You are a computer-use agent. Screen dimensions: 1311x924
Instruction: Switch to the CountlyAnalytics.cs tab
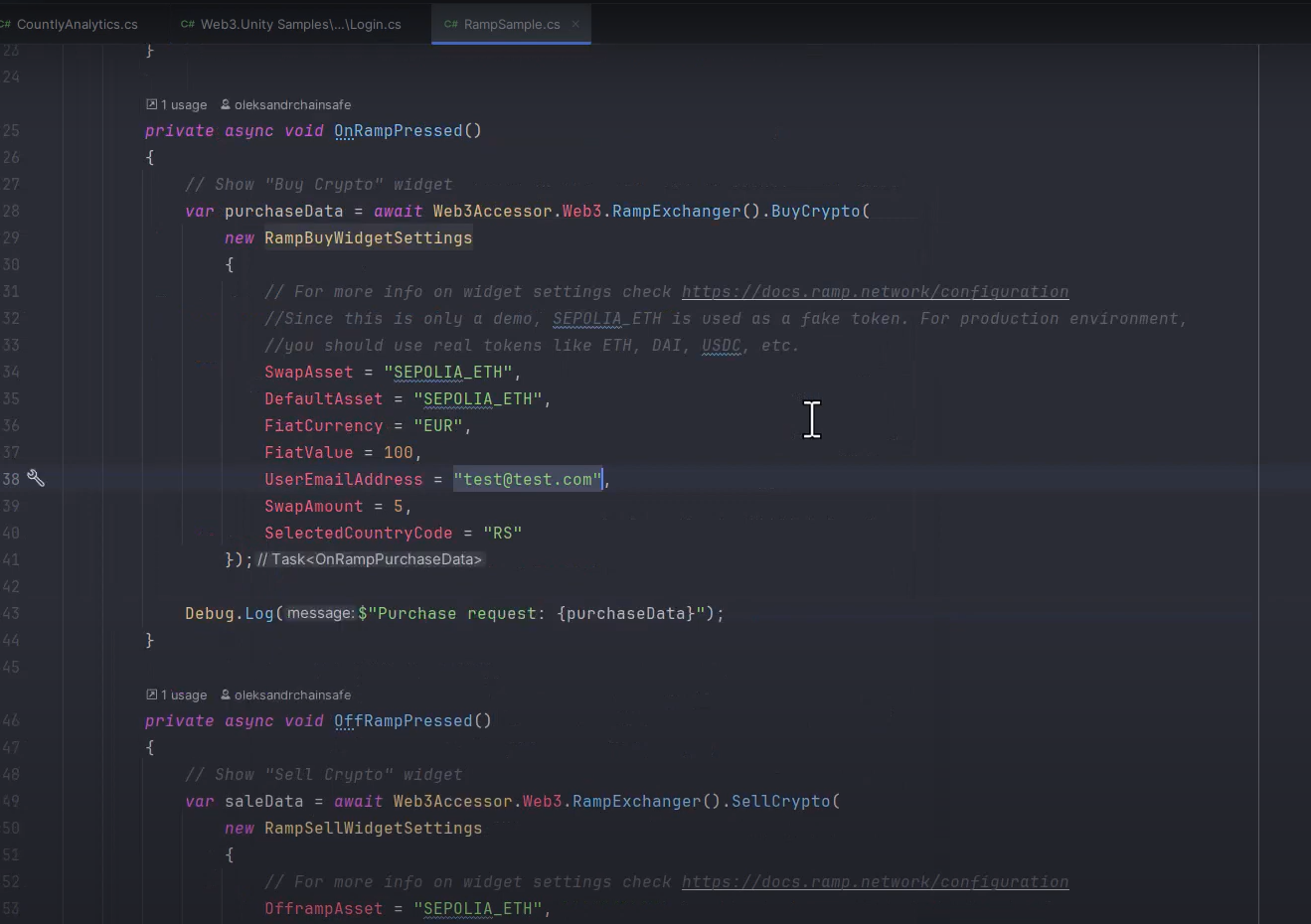(77, 24)
